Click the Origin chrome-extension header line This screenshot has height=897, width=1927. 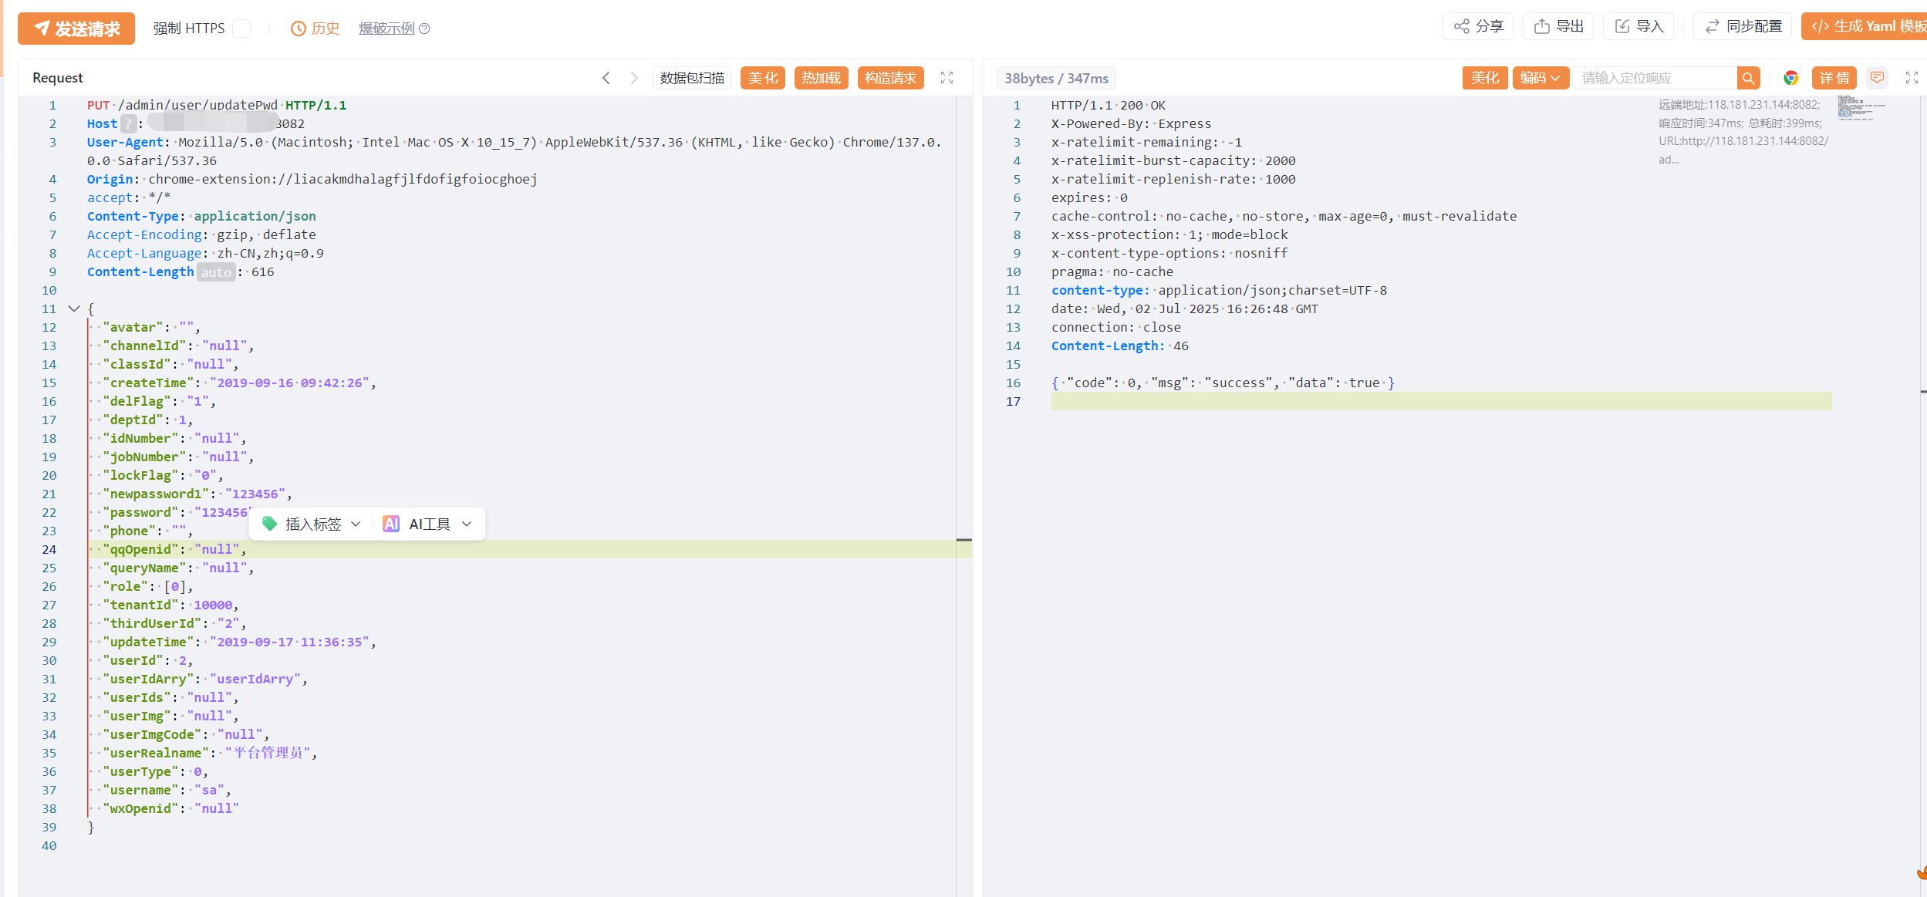point(312,179)
